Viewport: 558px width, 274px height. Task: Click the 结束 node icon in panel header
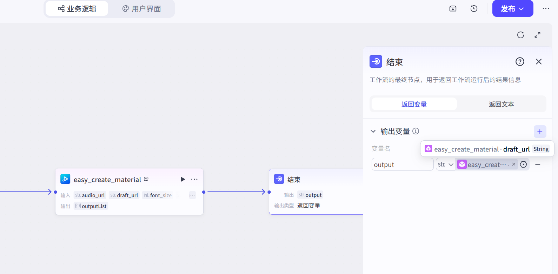(376, 61)
